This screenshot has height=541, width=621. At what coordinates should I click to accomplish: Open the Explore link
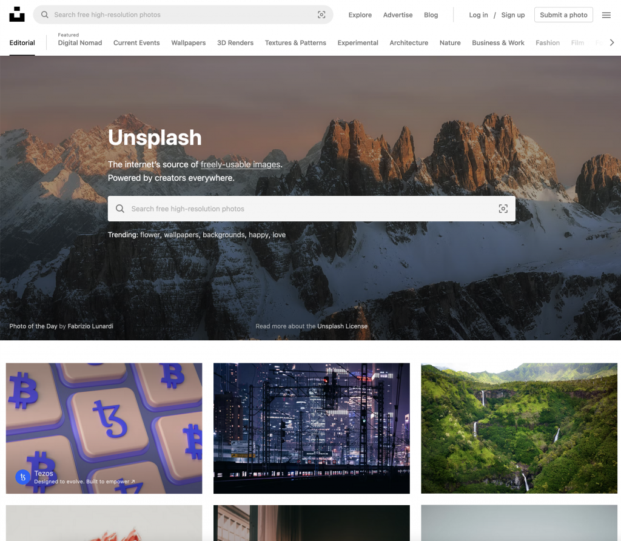360,15
